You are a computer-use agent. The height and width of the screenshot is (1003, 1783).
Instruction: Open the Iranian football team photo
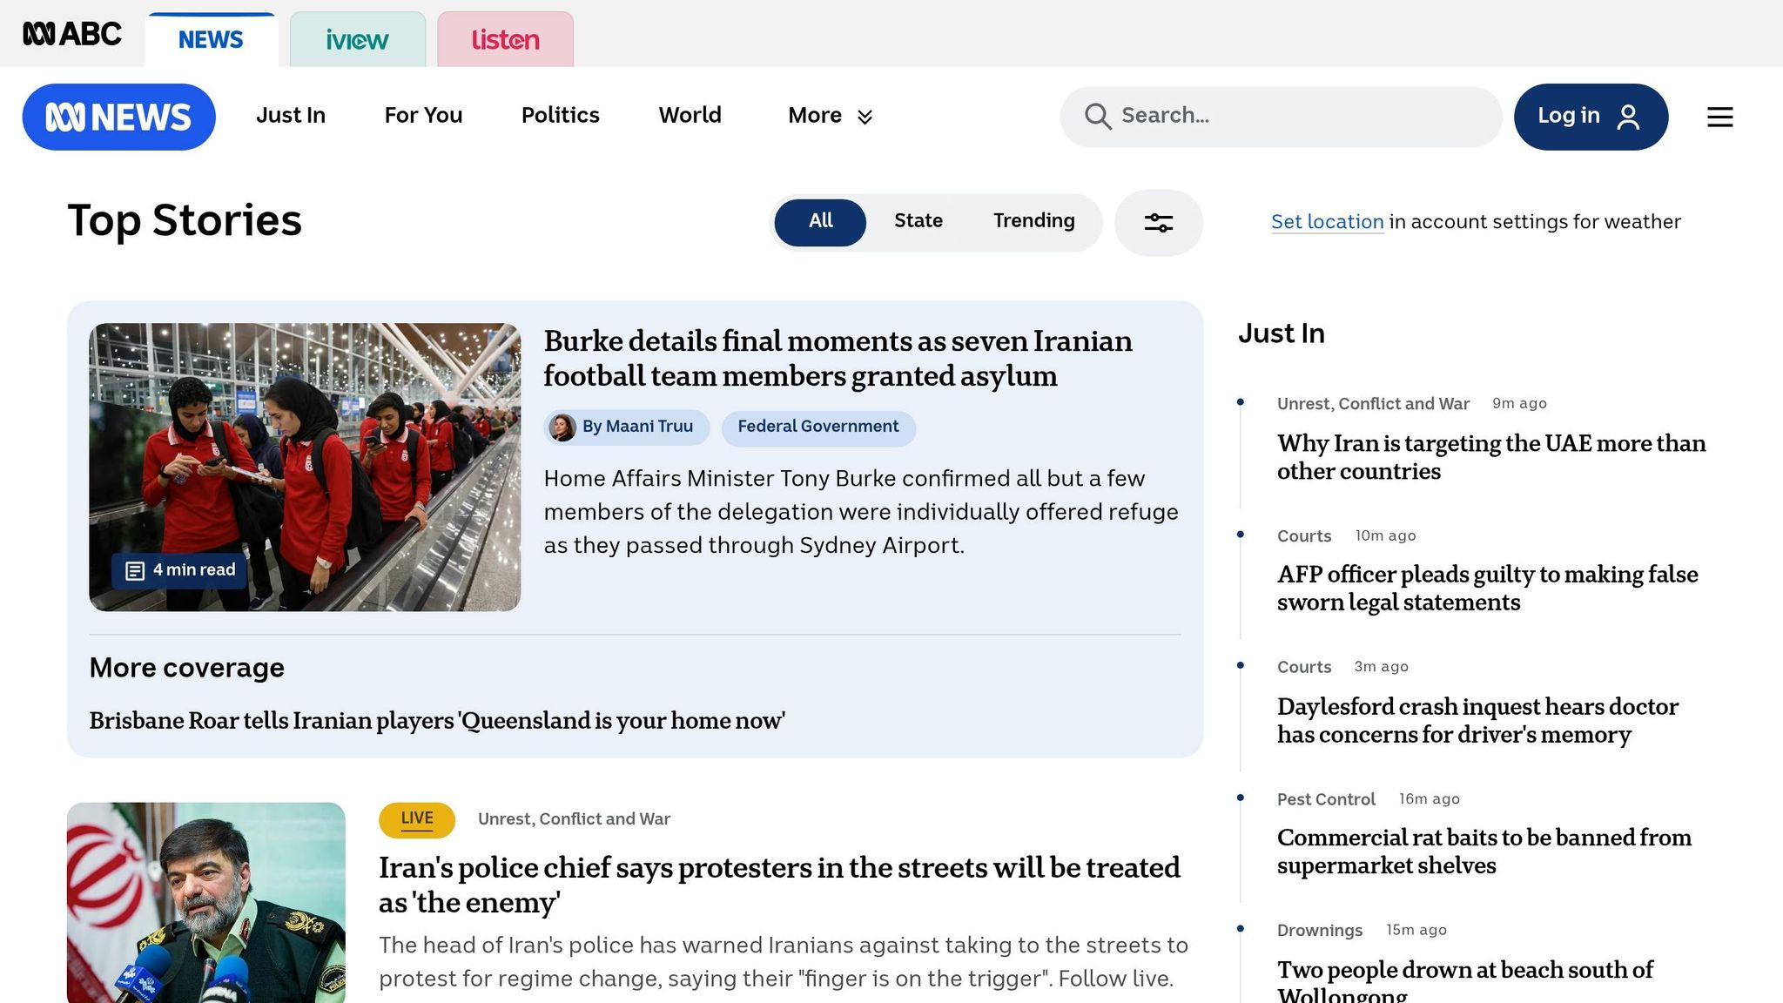click(305, 467)
